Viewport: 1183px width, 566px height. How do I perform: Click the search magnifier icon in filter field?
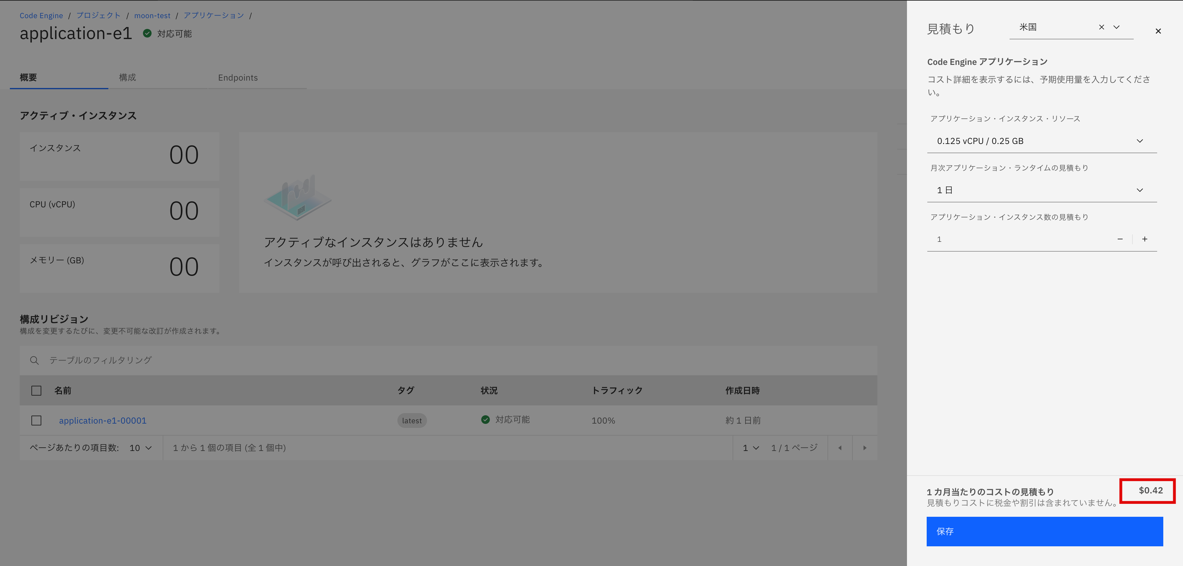35,361
